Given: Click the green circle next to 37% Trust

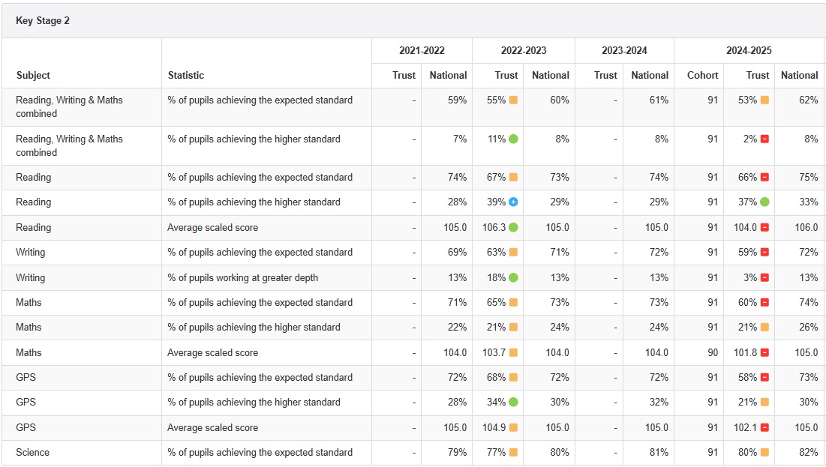Looking at the screenshot, I should (764, 202).
